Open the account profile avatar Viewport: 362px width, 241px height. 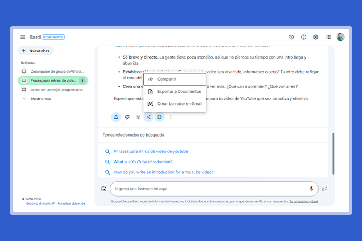(x=340, y=37)
